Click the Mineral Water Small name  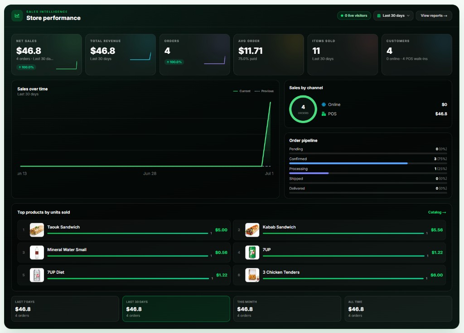[67, 250]
